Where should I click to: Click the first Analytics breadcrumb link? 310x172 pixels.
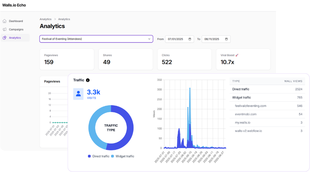pos(45,19)
